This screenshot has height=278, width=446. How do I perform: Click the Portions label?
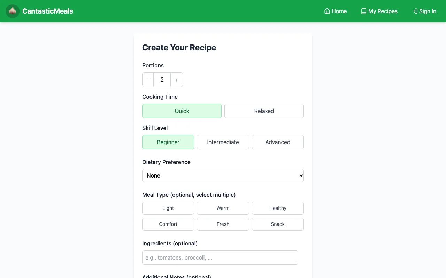(153, 65)
